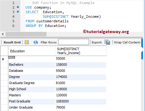The width and height of the screenshot is (145, 111).
Task: Click the line 3 execution marker dot
Action: point(18,12)
